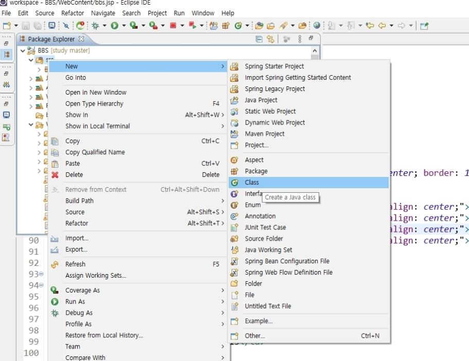This screenshot has height=361, width=469.
Task: Click the Run green play toolbar icon
Action: (x=115, y=26)
